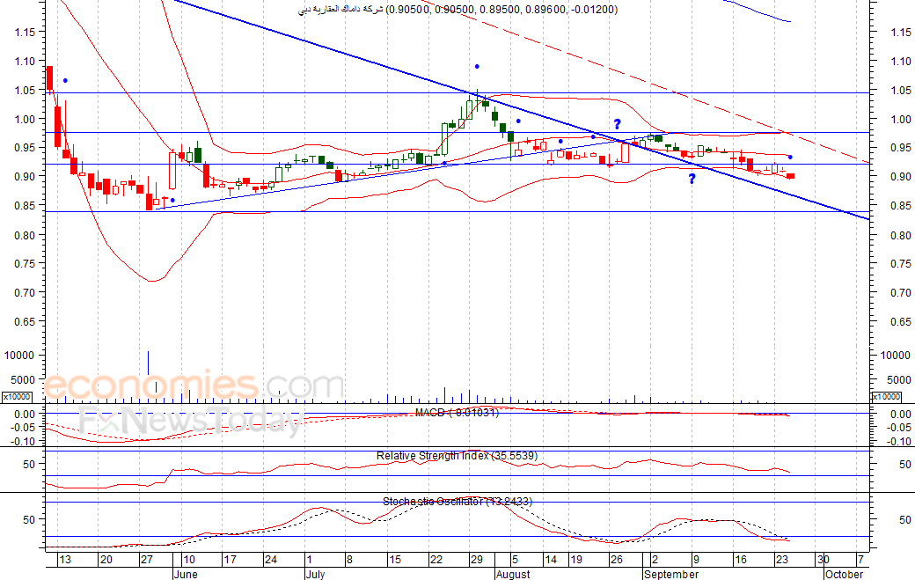Click the x10000 volume multiplier on the left axis
Viewport: 915px width, 580px height.
pyautogui.click(x=17, y=397)
